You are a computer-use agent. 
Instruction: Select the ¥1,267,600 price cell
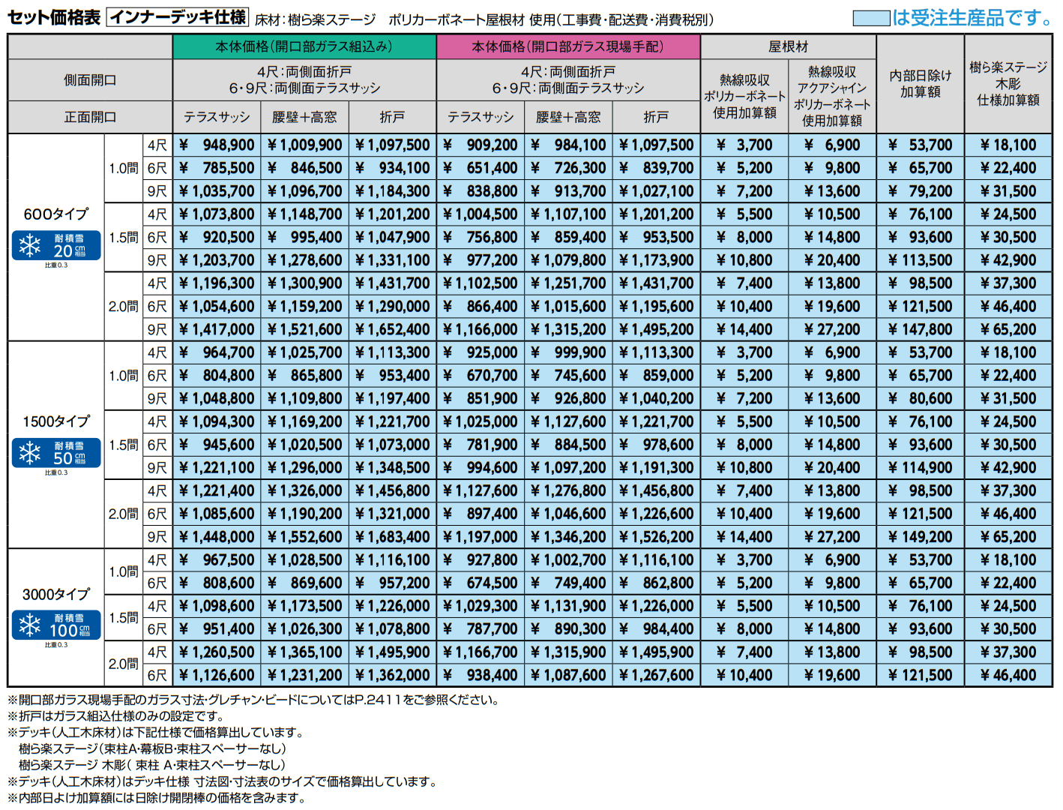tap(657, 675)
